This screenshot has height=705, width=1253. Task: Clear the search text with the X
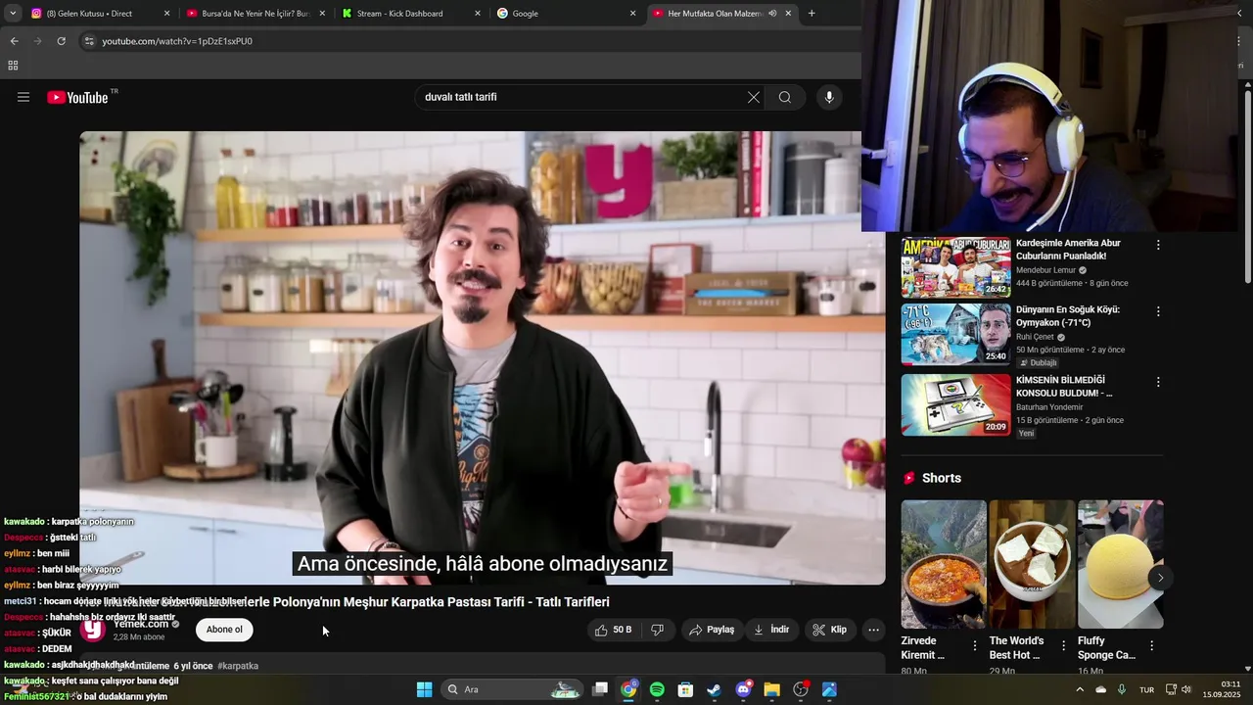coord(754,97)
